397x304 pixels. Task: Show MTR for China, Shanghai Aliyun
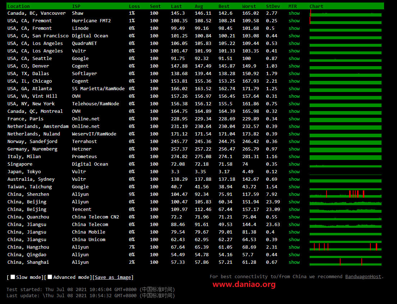coord(294,262)
